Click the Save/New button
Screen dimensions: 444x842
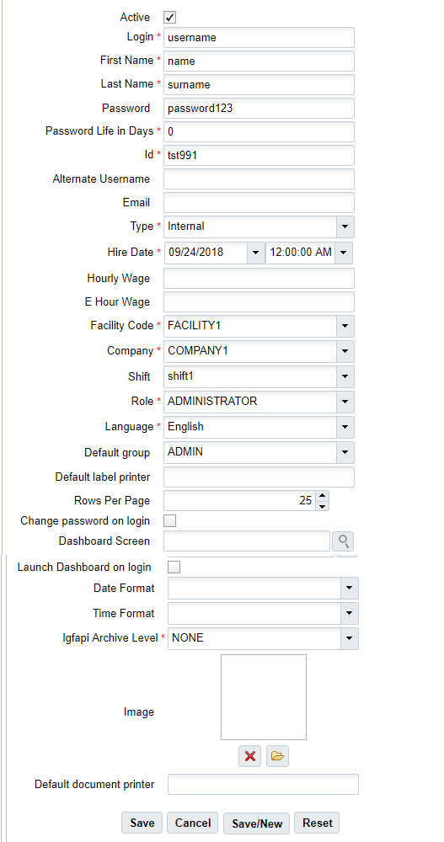256,823
